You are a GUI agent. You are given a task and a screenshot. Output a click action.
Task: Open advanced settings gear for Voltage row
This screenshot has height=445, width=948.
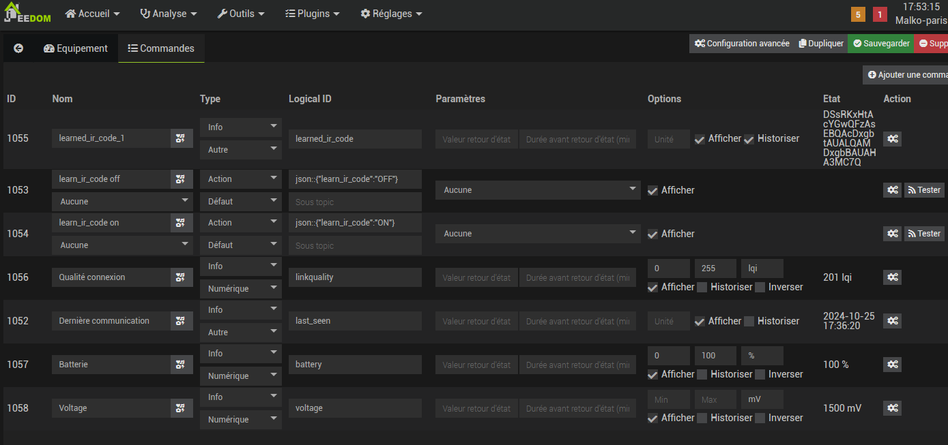click(x=892, y=408)
